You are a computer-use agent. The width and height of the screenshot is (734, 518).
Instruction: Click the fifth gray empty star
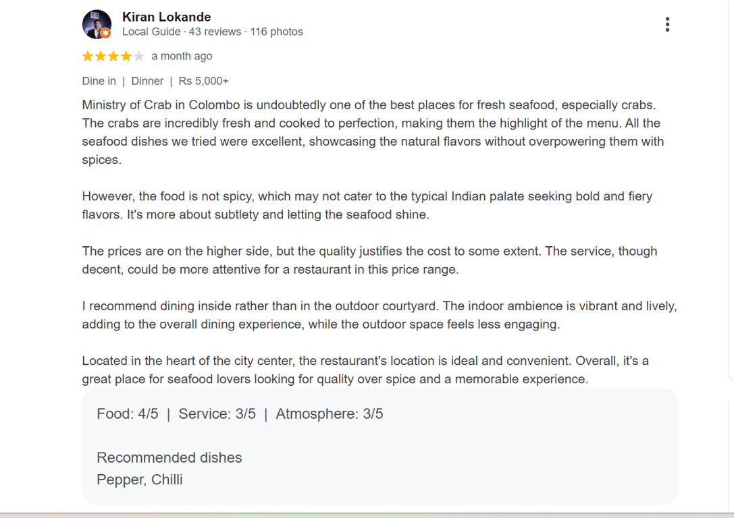[x=139, y=57]
